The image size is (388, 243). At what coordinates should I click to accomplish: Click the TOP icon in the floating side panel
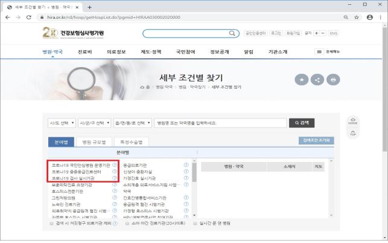(353, 133)
